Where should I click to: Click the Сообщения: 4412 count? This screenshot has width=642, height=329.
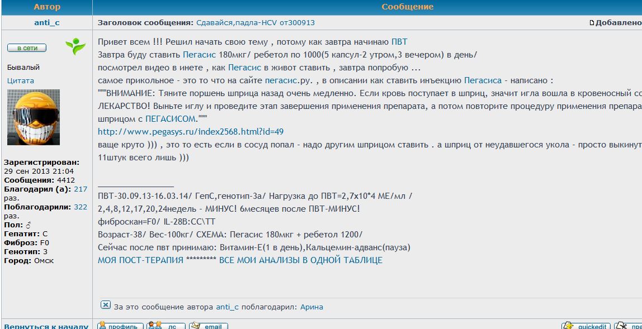(39, 180)
